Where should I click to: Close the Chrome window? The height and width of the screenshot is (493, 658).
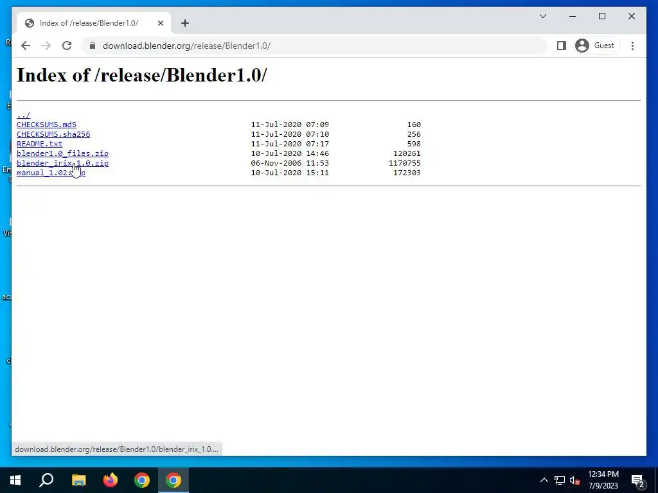coord(632,16)
